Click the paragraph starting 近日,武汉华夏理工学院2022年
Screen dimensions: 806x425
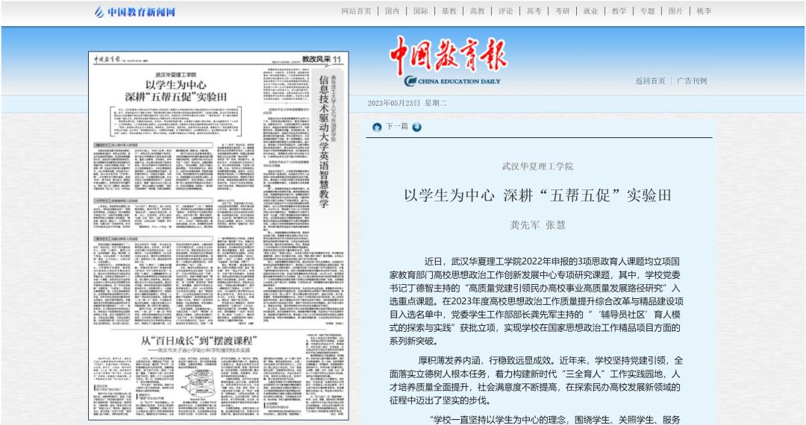[536, 301]
